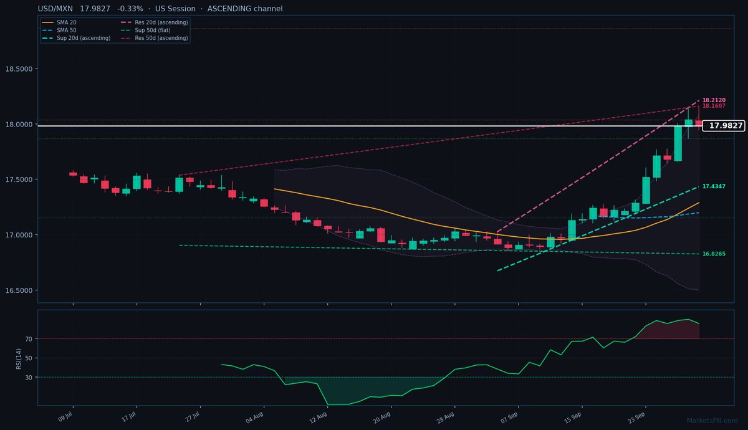The width and height of the screenshot is (748, 430).
Task: Click the 18.1607 resistance value label
Action: (714, 106)
